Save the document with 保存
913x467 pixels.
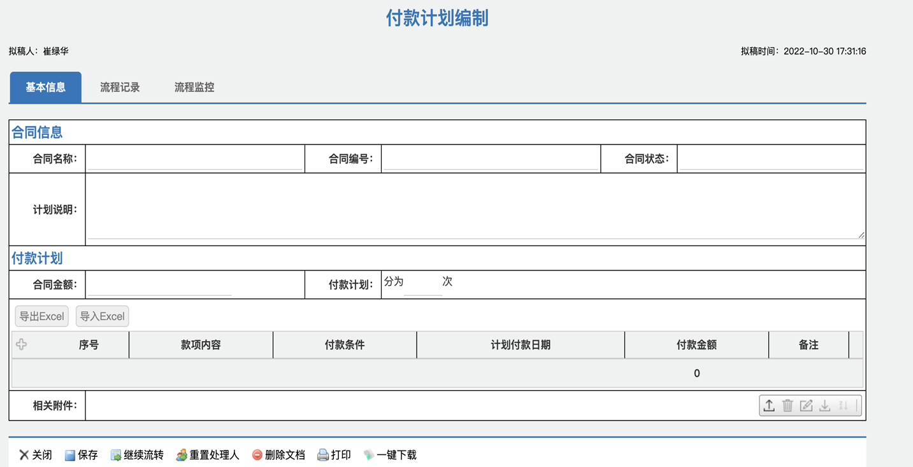click(81, 455)
